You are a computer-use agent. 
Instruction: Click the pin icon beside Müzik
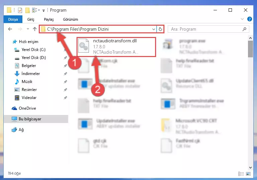(x=65, y=82)
